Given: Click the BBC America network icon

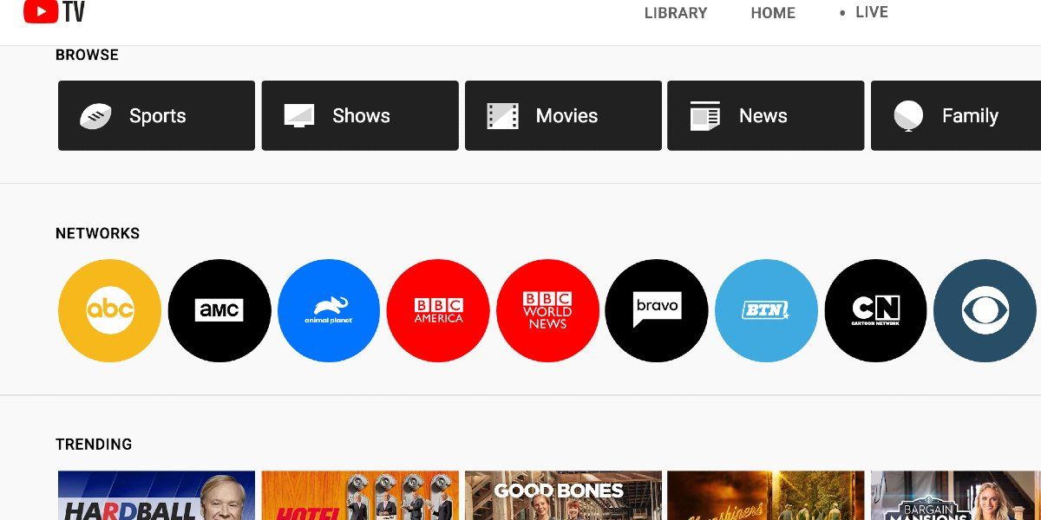Looking at the screenshot, I should click(x=438, y=310).
